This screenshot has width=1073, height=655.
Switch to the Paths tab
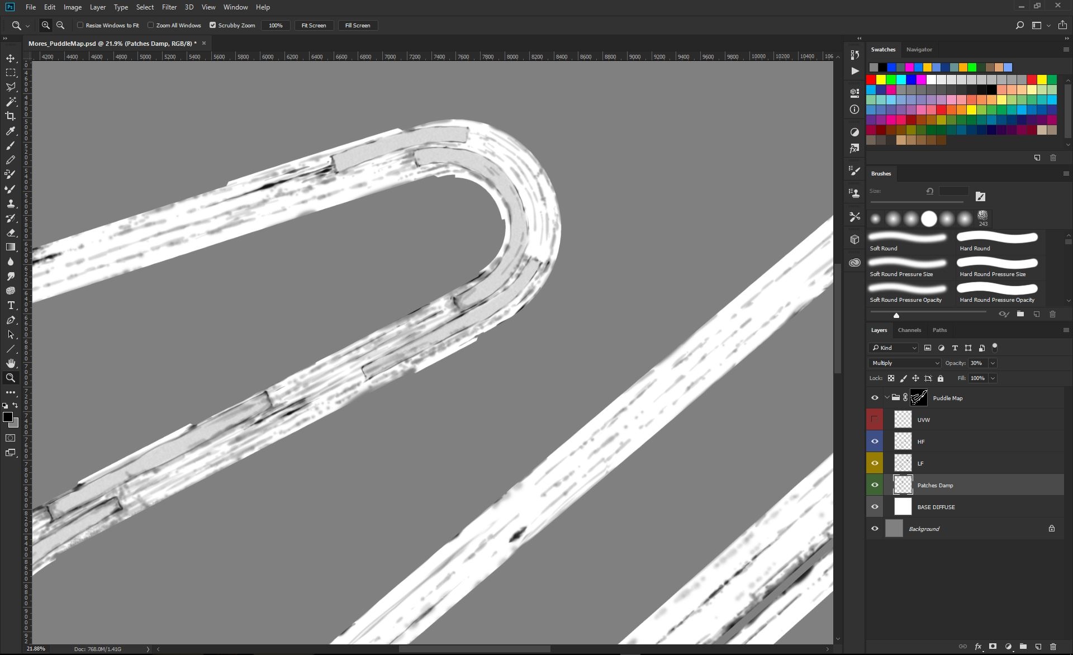(x=940, y=330)
